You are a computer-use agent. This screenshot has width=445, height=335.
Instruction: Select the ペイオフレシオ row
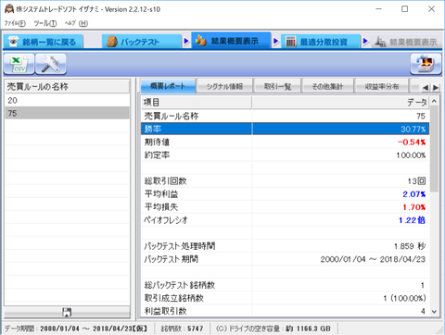(286, 219)
